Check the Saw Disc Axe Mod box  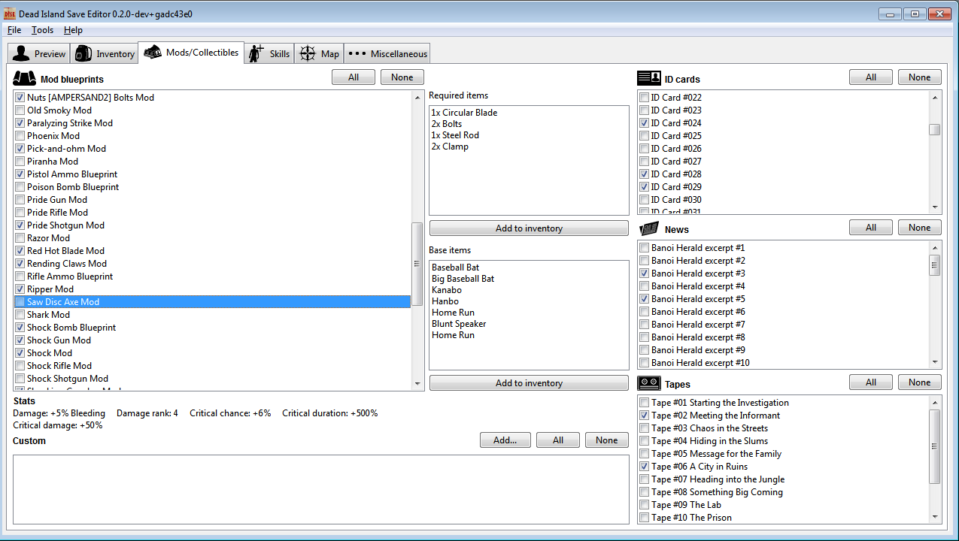click(x=20, y=302)
